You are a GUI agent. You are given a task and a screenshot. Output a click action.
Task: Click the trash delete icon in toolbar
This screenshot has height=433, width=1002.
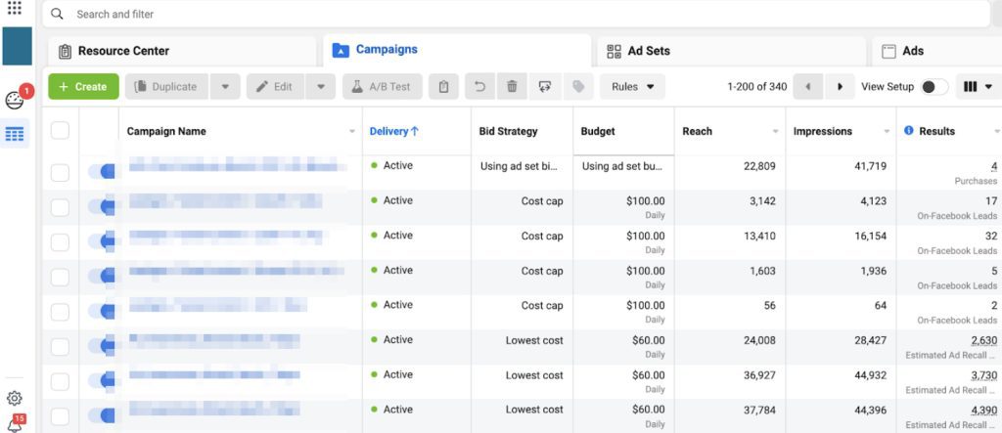511,87
